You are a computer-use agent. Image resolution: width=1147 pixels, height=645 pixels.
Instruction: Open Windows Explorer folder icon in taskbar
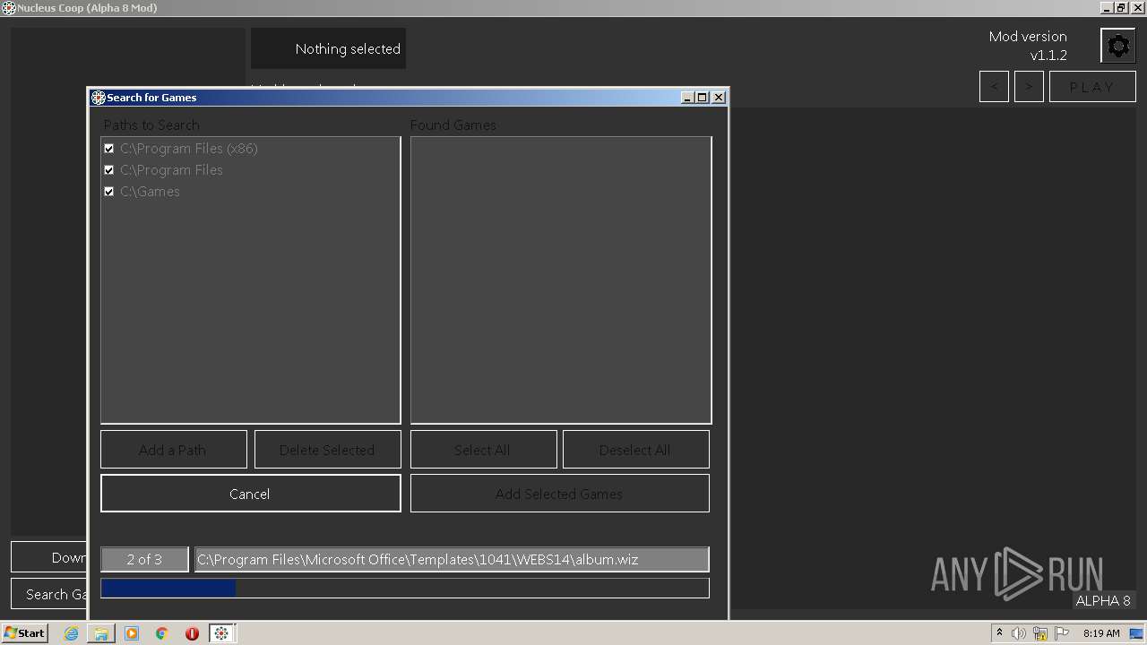(x=101, y=633)
